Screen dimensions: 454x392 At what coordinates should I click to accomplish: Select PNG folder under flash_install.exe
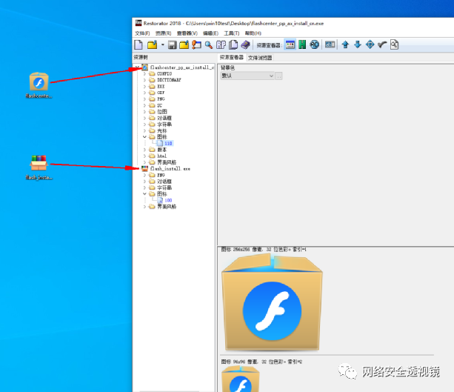tap(161, 175)
